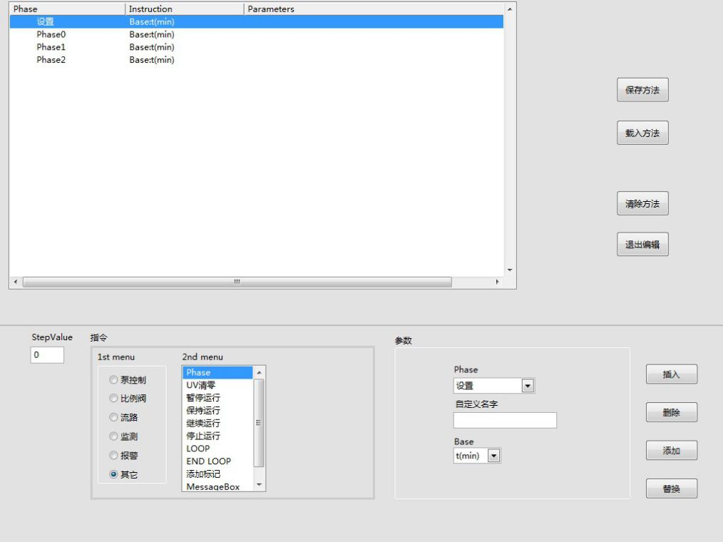
Task: Select the 流路 radio option
Action: coord(113,417)
